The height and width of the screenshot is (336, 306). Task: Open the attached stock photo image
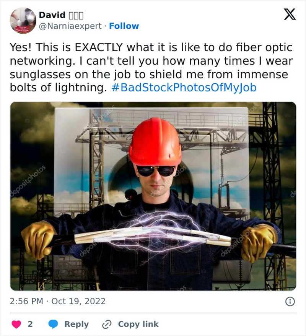pyautogui.click(x=153, y=196)
